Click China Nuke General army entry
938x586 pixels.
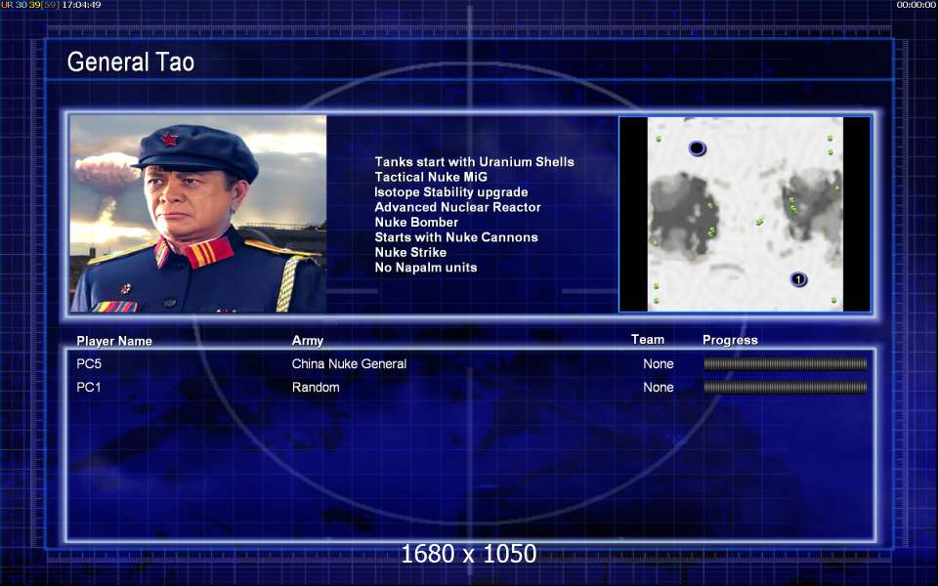pos(350,363)
